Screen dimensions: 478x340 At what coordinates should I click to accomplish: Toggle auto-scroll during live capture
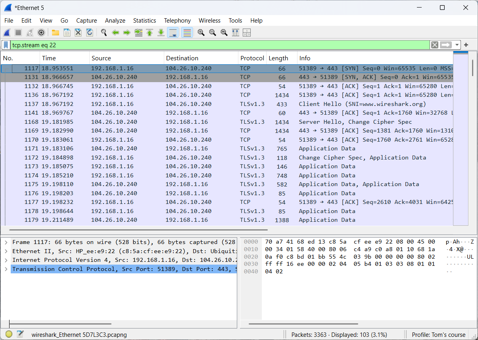pos(173,33)
